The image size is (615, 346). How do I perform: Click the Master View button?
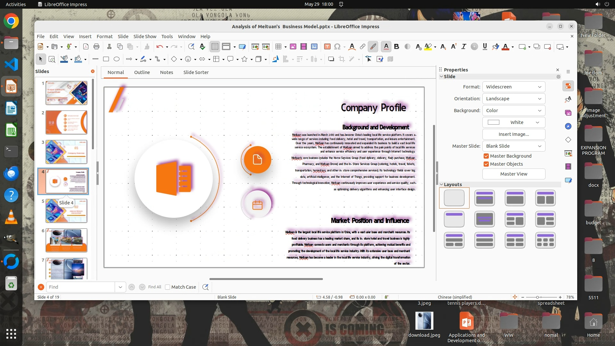click(513, 174)
